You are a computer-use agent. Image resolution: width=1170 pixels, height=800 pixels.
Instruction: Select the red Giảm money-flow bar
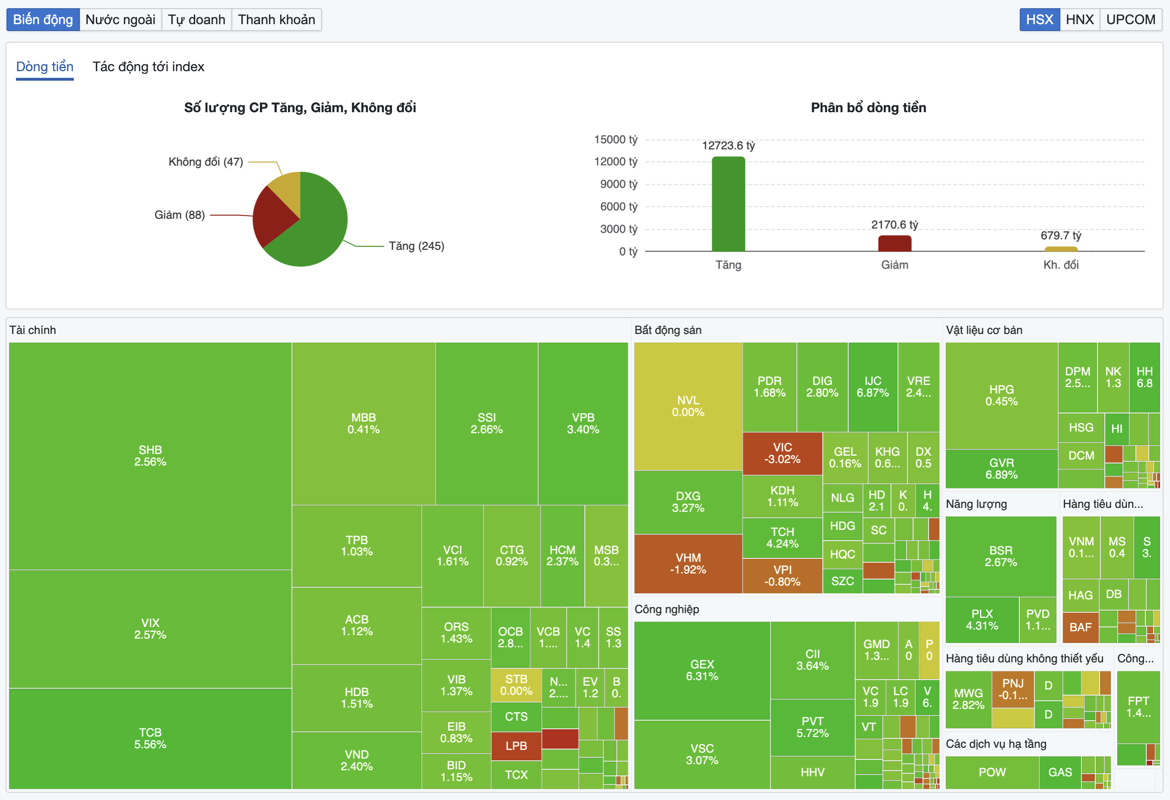pyautogui.click(x=895, y=243)
